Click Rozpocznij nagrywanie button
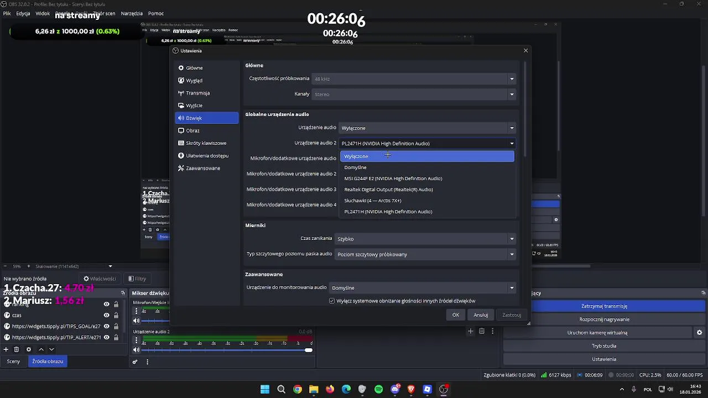This screenshot has width=708, height=398. click(604, 320)
